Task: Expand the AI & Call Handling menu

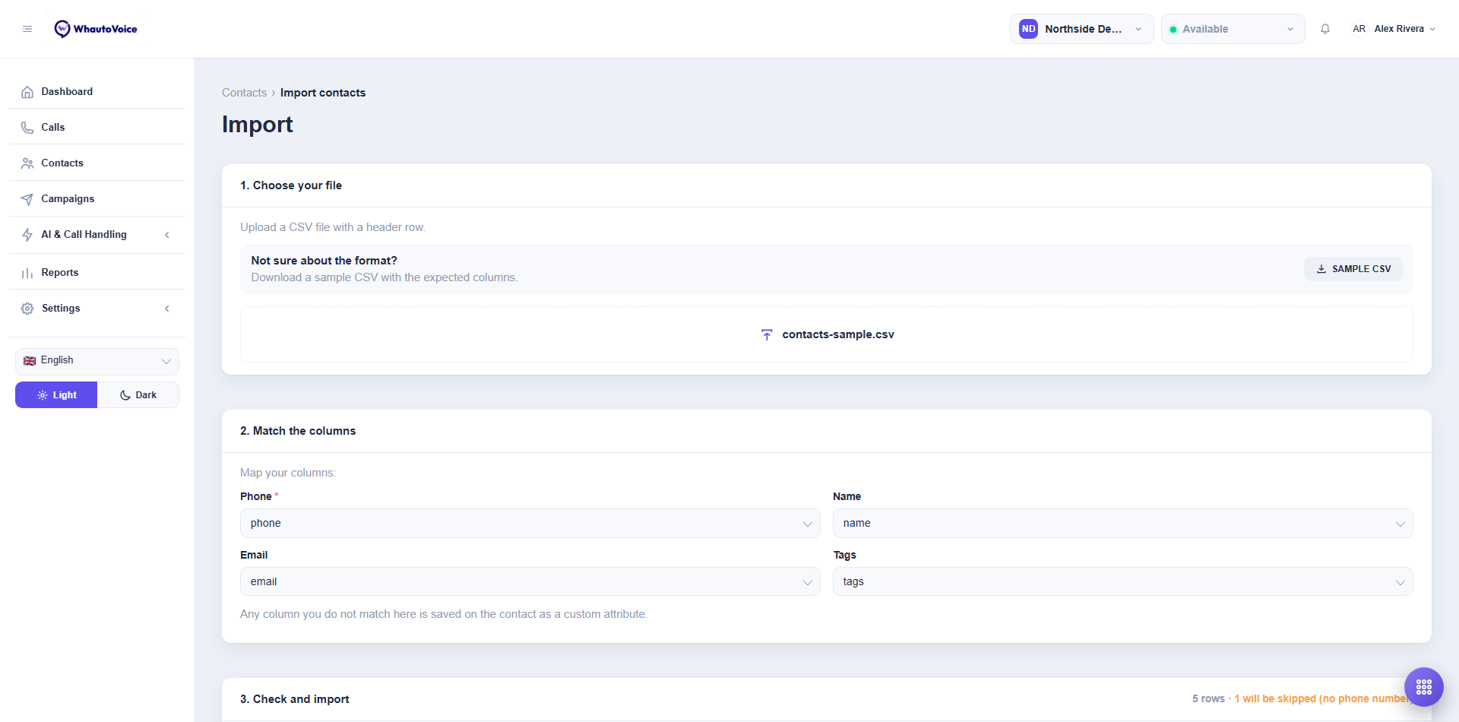Action: (97, 235)
